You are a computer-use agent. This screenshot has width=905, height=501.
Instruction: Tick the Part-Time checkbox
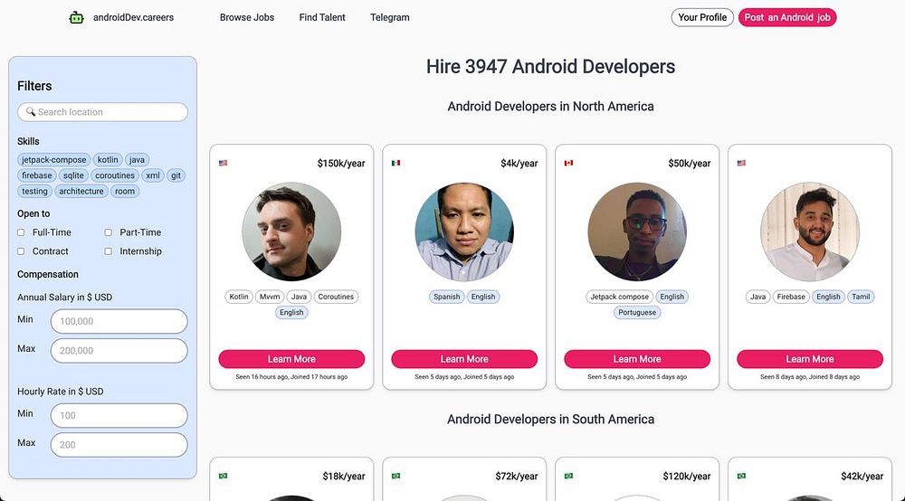tap(108, 232)
